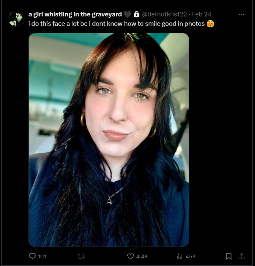Click the share upload arrow icon
This screenshot has height=266, width=255.
point(241,256)
